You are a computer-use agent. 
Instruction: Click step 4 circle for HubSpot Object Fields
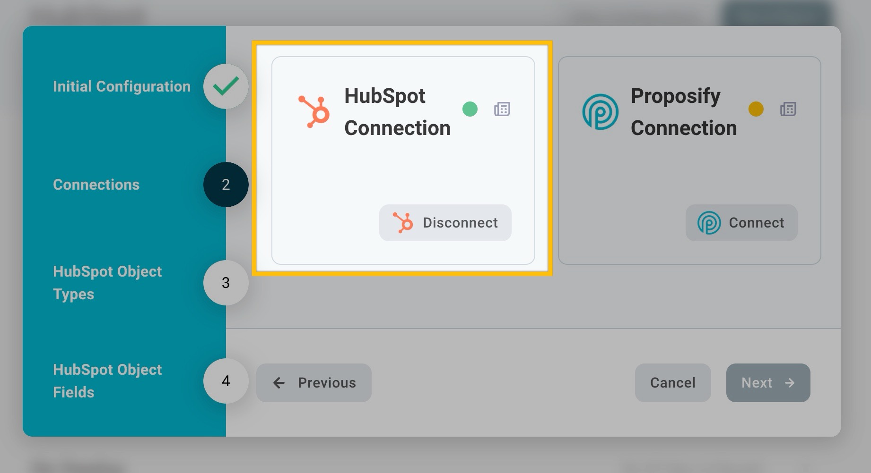click(x=226, y=381)
